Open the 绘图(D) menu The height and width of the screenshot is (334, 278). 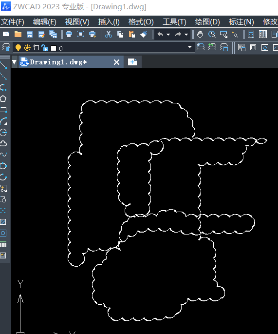point(207,22)
